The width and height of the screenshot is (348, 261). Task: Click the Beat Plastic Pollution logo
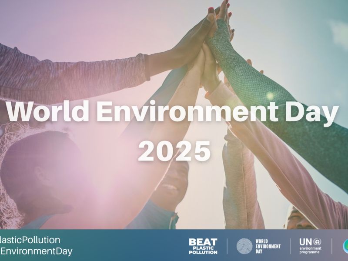(x=203, y=246)
